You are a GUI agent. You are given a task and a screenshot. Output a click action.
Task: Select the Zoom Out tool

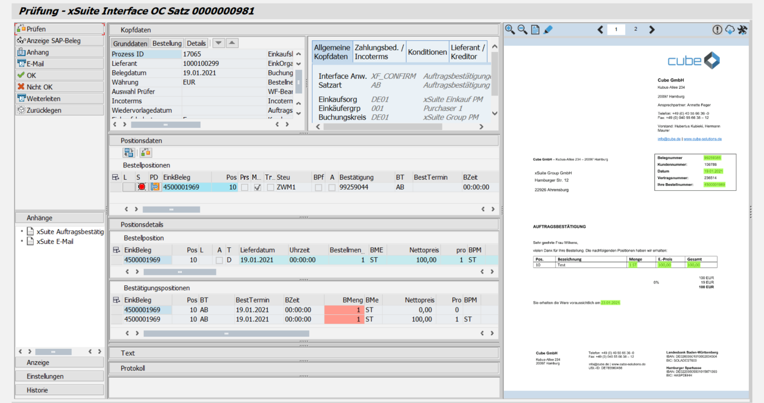521,30
